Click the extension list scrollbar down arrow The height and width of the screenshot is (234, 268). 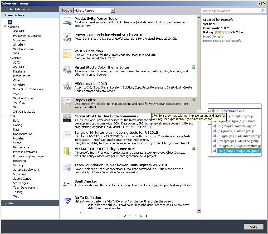pos(199,211)
